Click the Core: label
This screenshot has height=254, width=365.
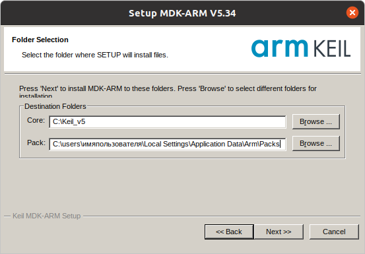click(36, 120)
